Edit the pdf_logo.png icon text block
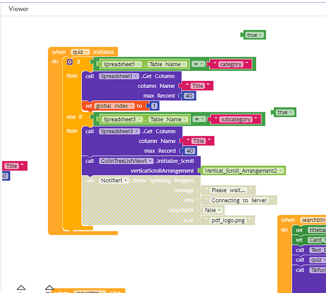Viewport: 326px width, 293px height. tap(228, 220)
